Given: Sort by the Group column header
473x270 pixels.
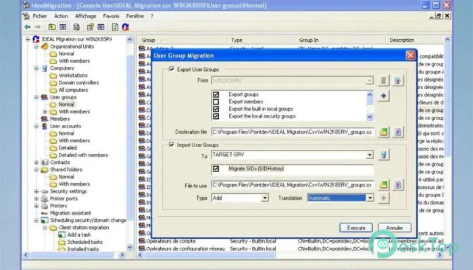Looking at the screenshot, I should (x=181, y=40).
